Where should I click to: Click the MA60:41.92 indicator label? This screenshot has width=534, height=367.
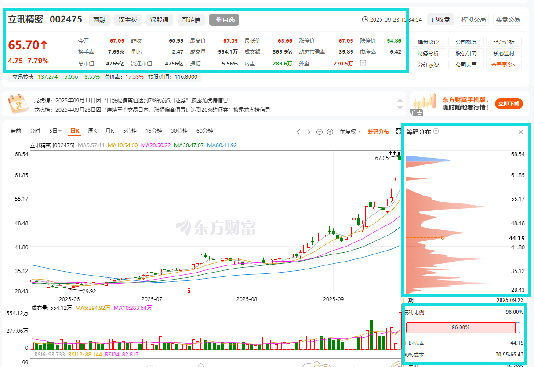coord(222,145)
